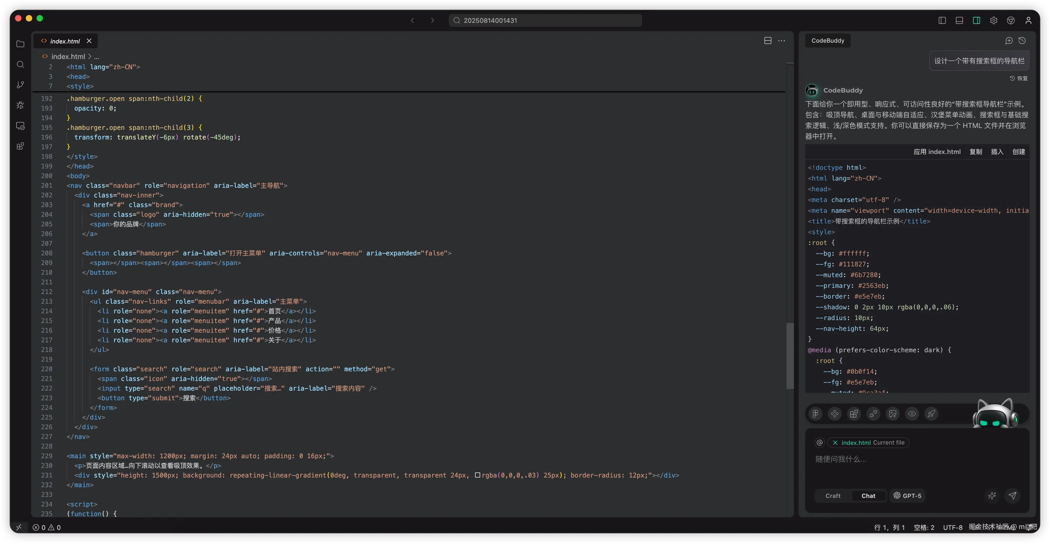The width and height of the screenshot is (1050, 543).
Task: Open the Search icon in activity bar
Action: [20, 64]
